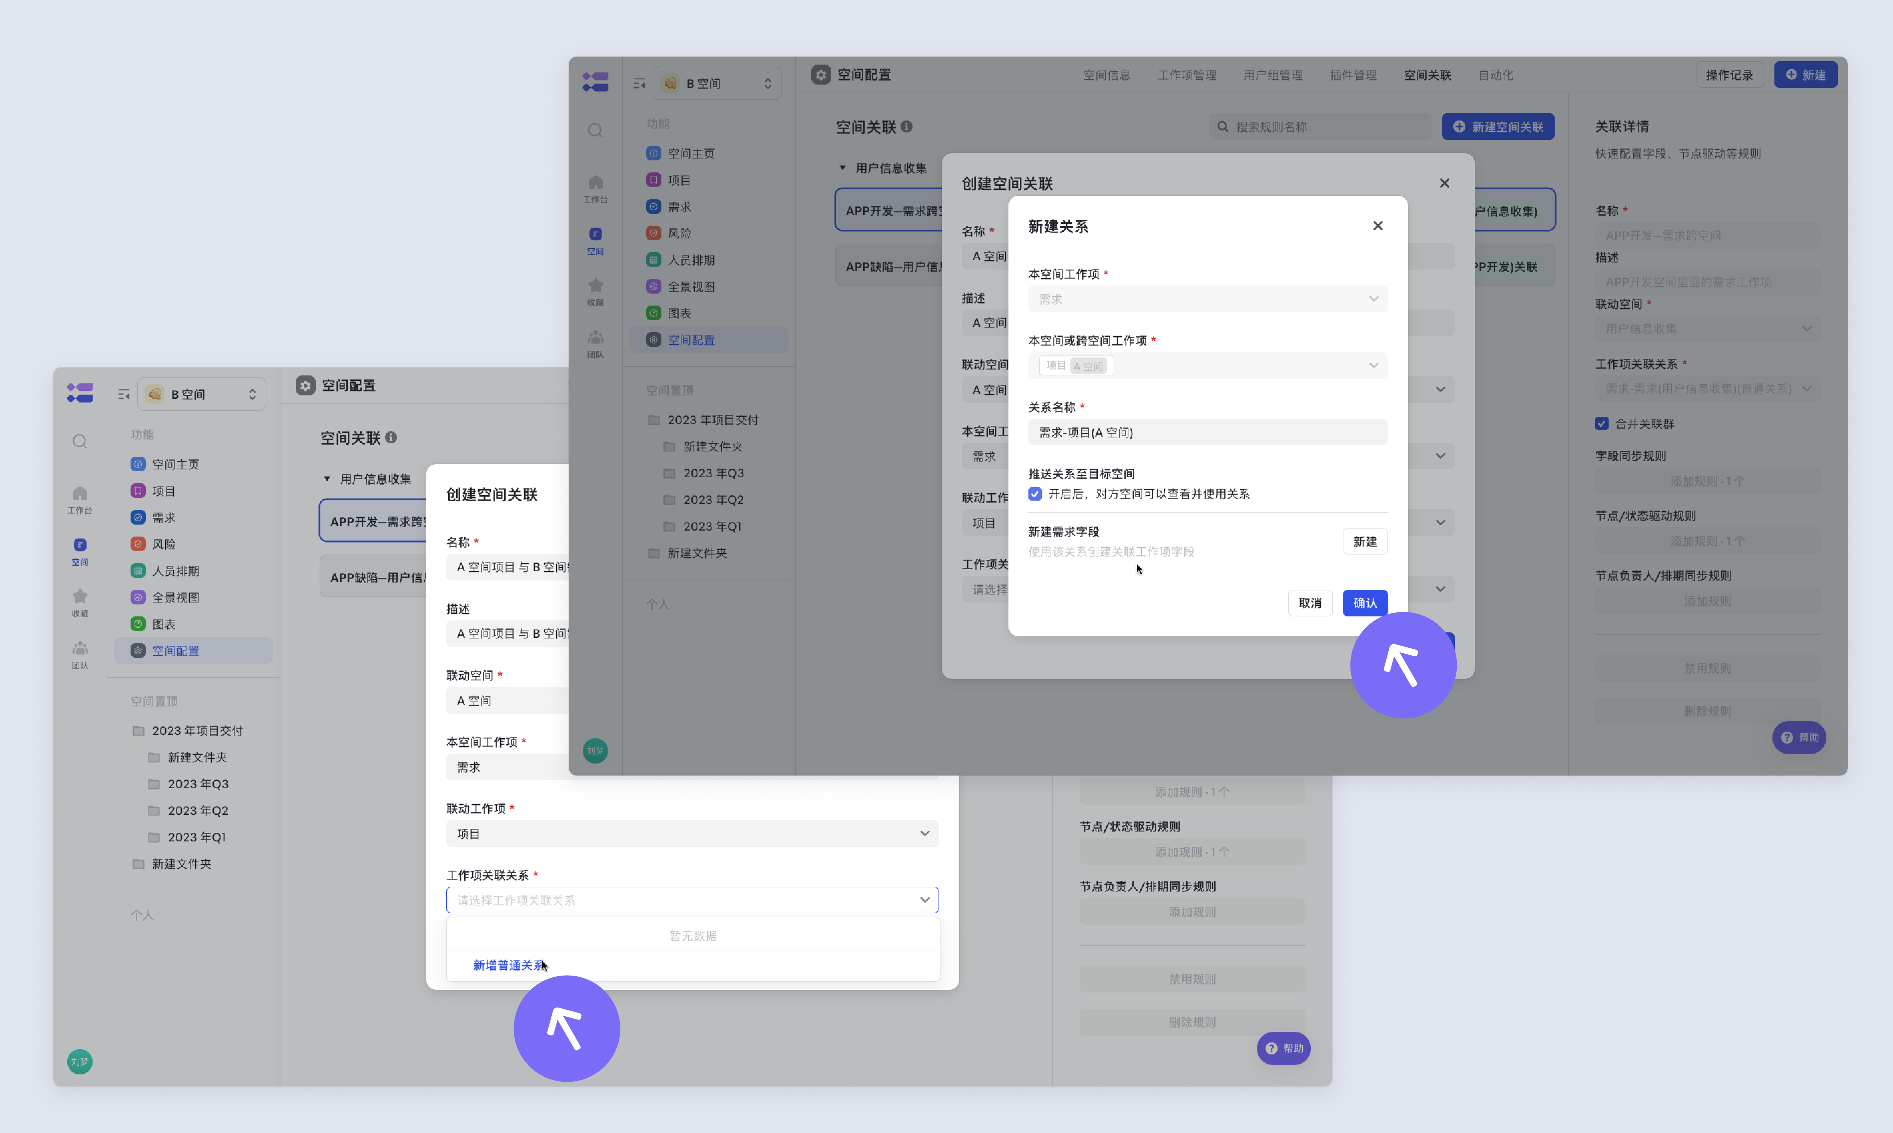Open the 联动工作项 dropdown in the back window
Image resolution: width=1893 pixels, height=1133 pixels.
(692, 834)
